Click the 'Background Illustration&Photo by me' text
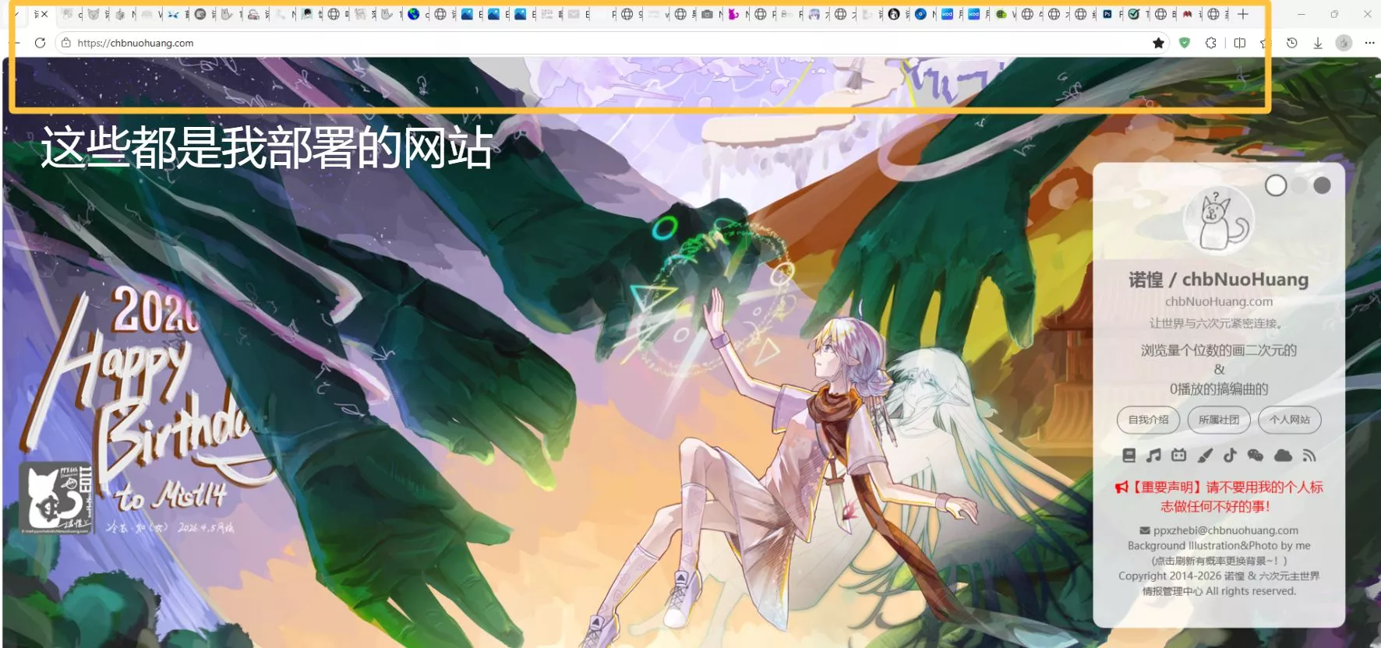1381x648 pixels. point(1219,546)
